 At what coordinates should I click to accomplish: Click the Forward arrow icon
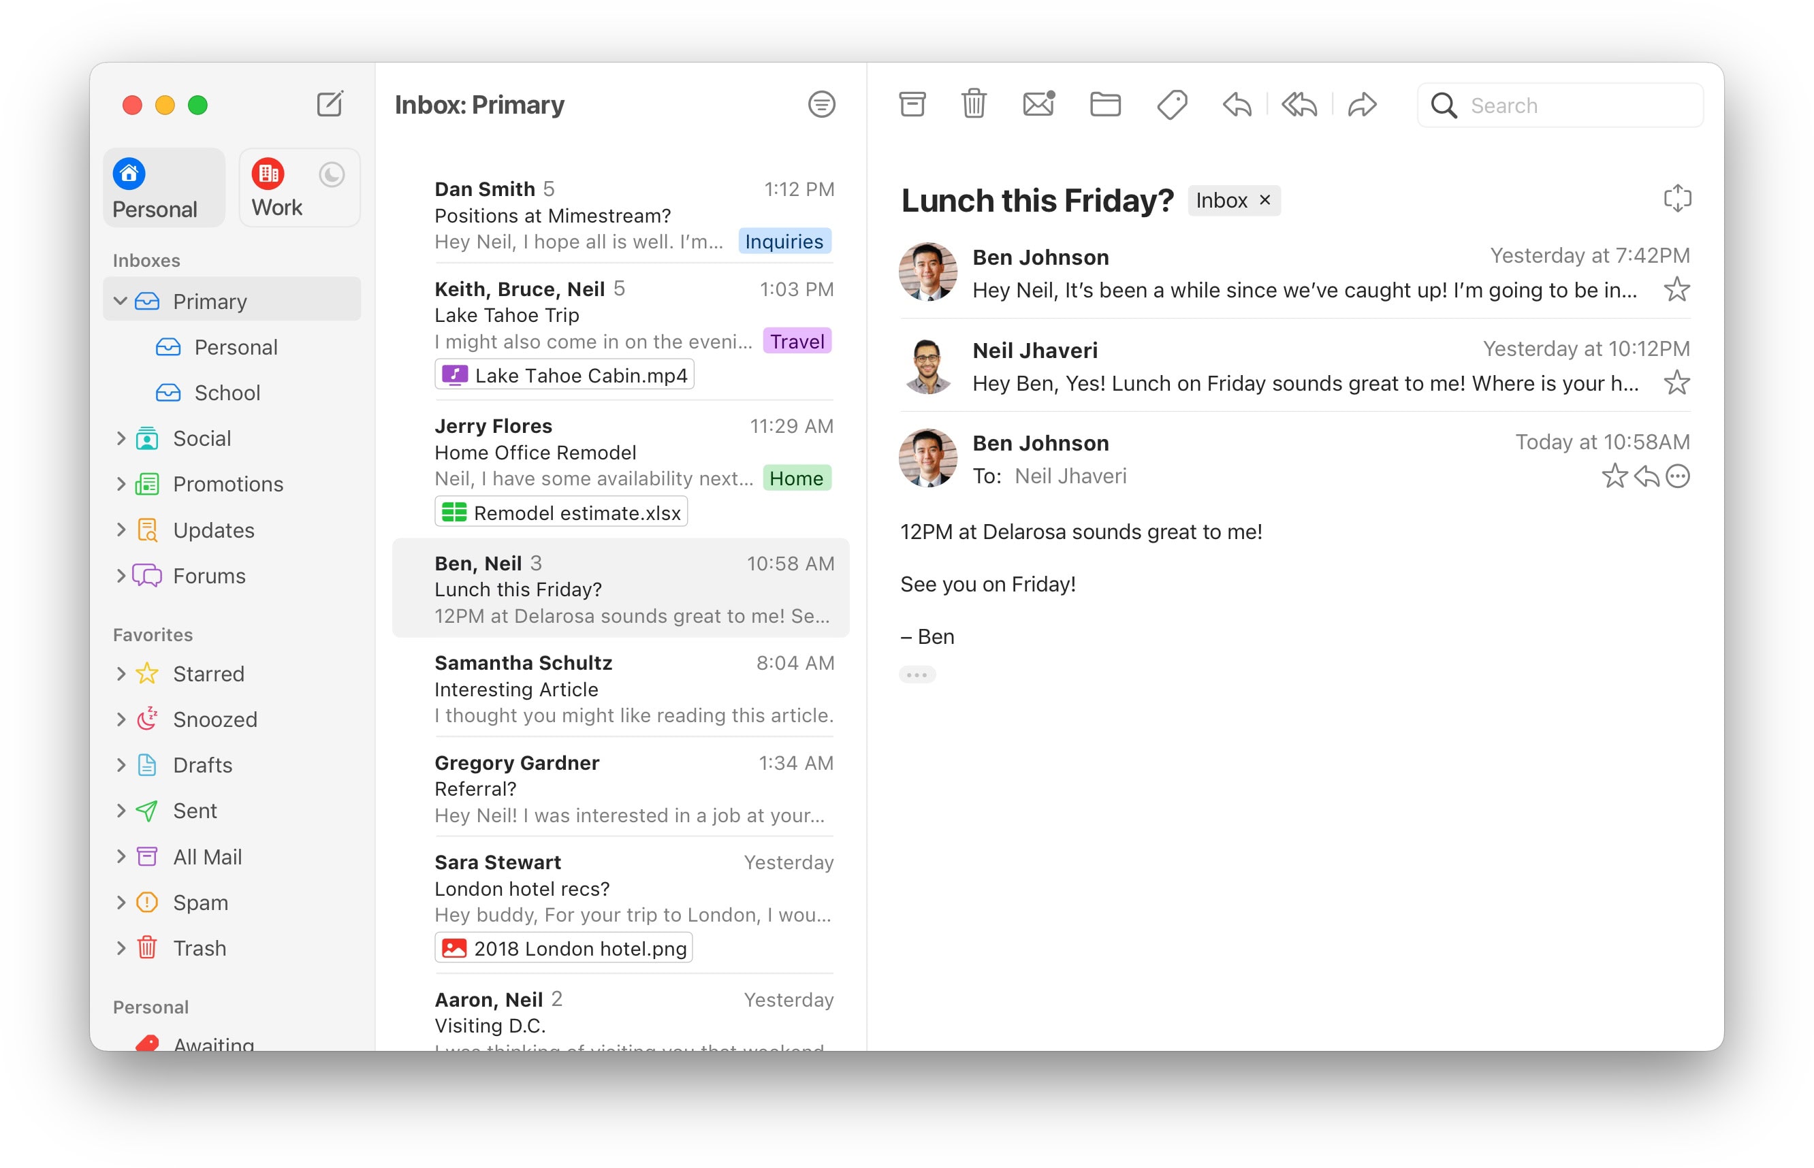(1362, 105)
